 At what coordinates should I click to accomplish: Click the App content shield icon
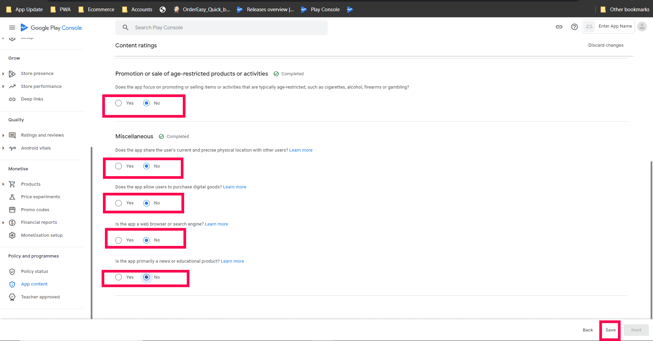12,284
